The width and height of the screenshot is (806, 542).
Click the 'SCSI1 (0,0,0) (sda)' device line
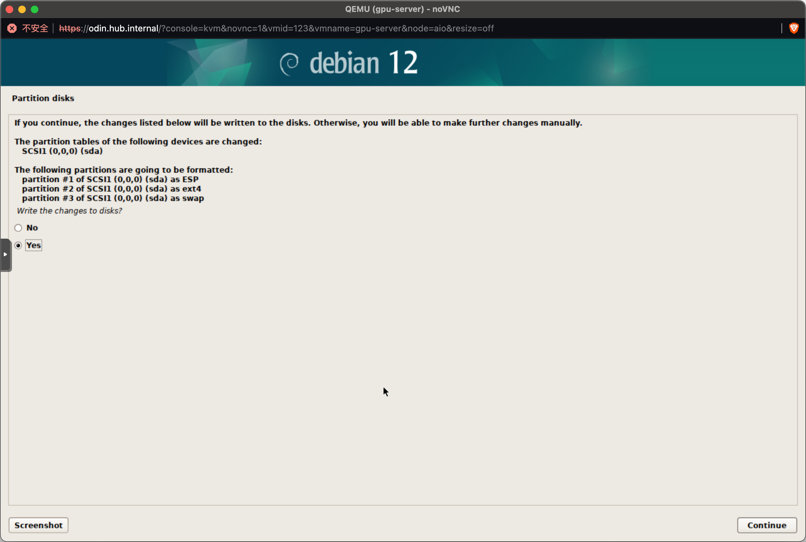62,151
